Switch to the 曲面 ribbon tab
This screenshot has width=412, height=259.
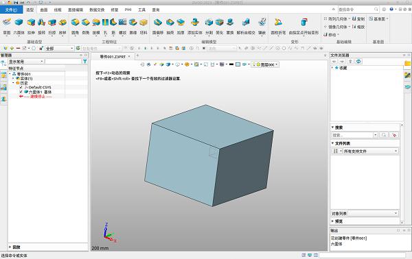pyautogui.click(x=44, y=10)
